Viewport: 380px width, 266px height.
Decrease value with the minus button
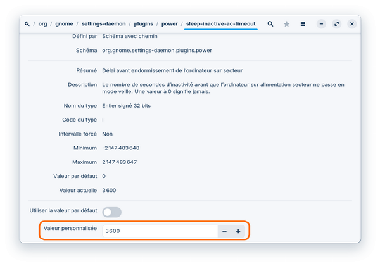pyautogui.click(x=224, y=231)
